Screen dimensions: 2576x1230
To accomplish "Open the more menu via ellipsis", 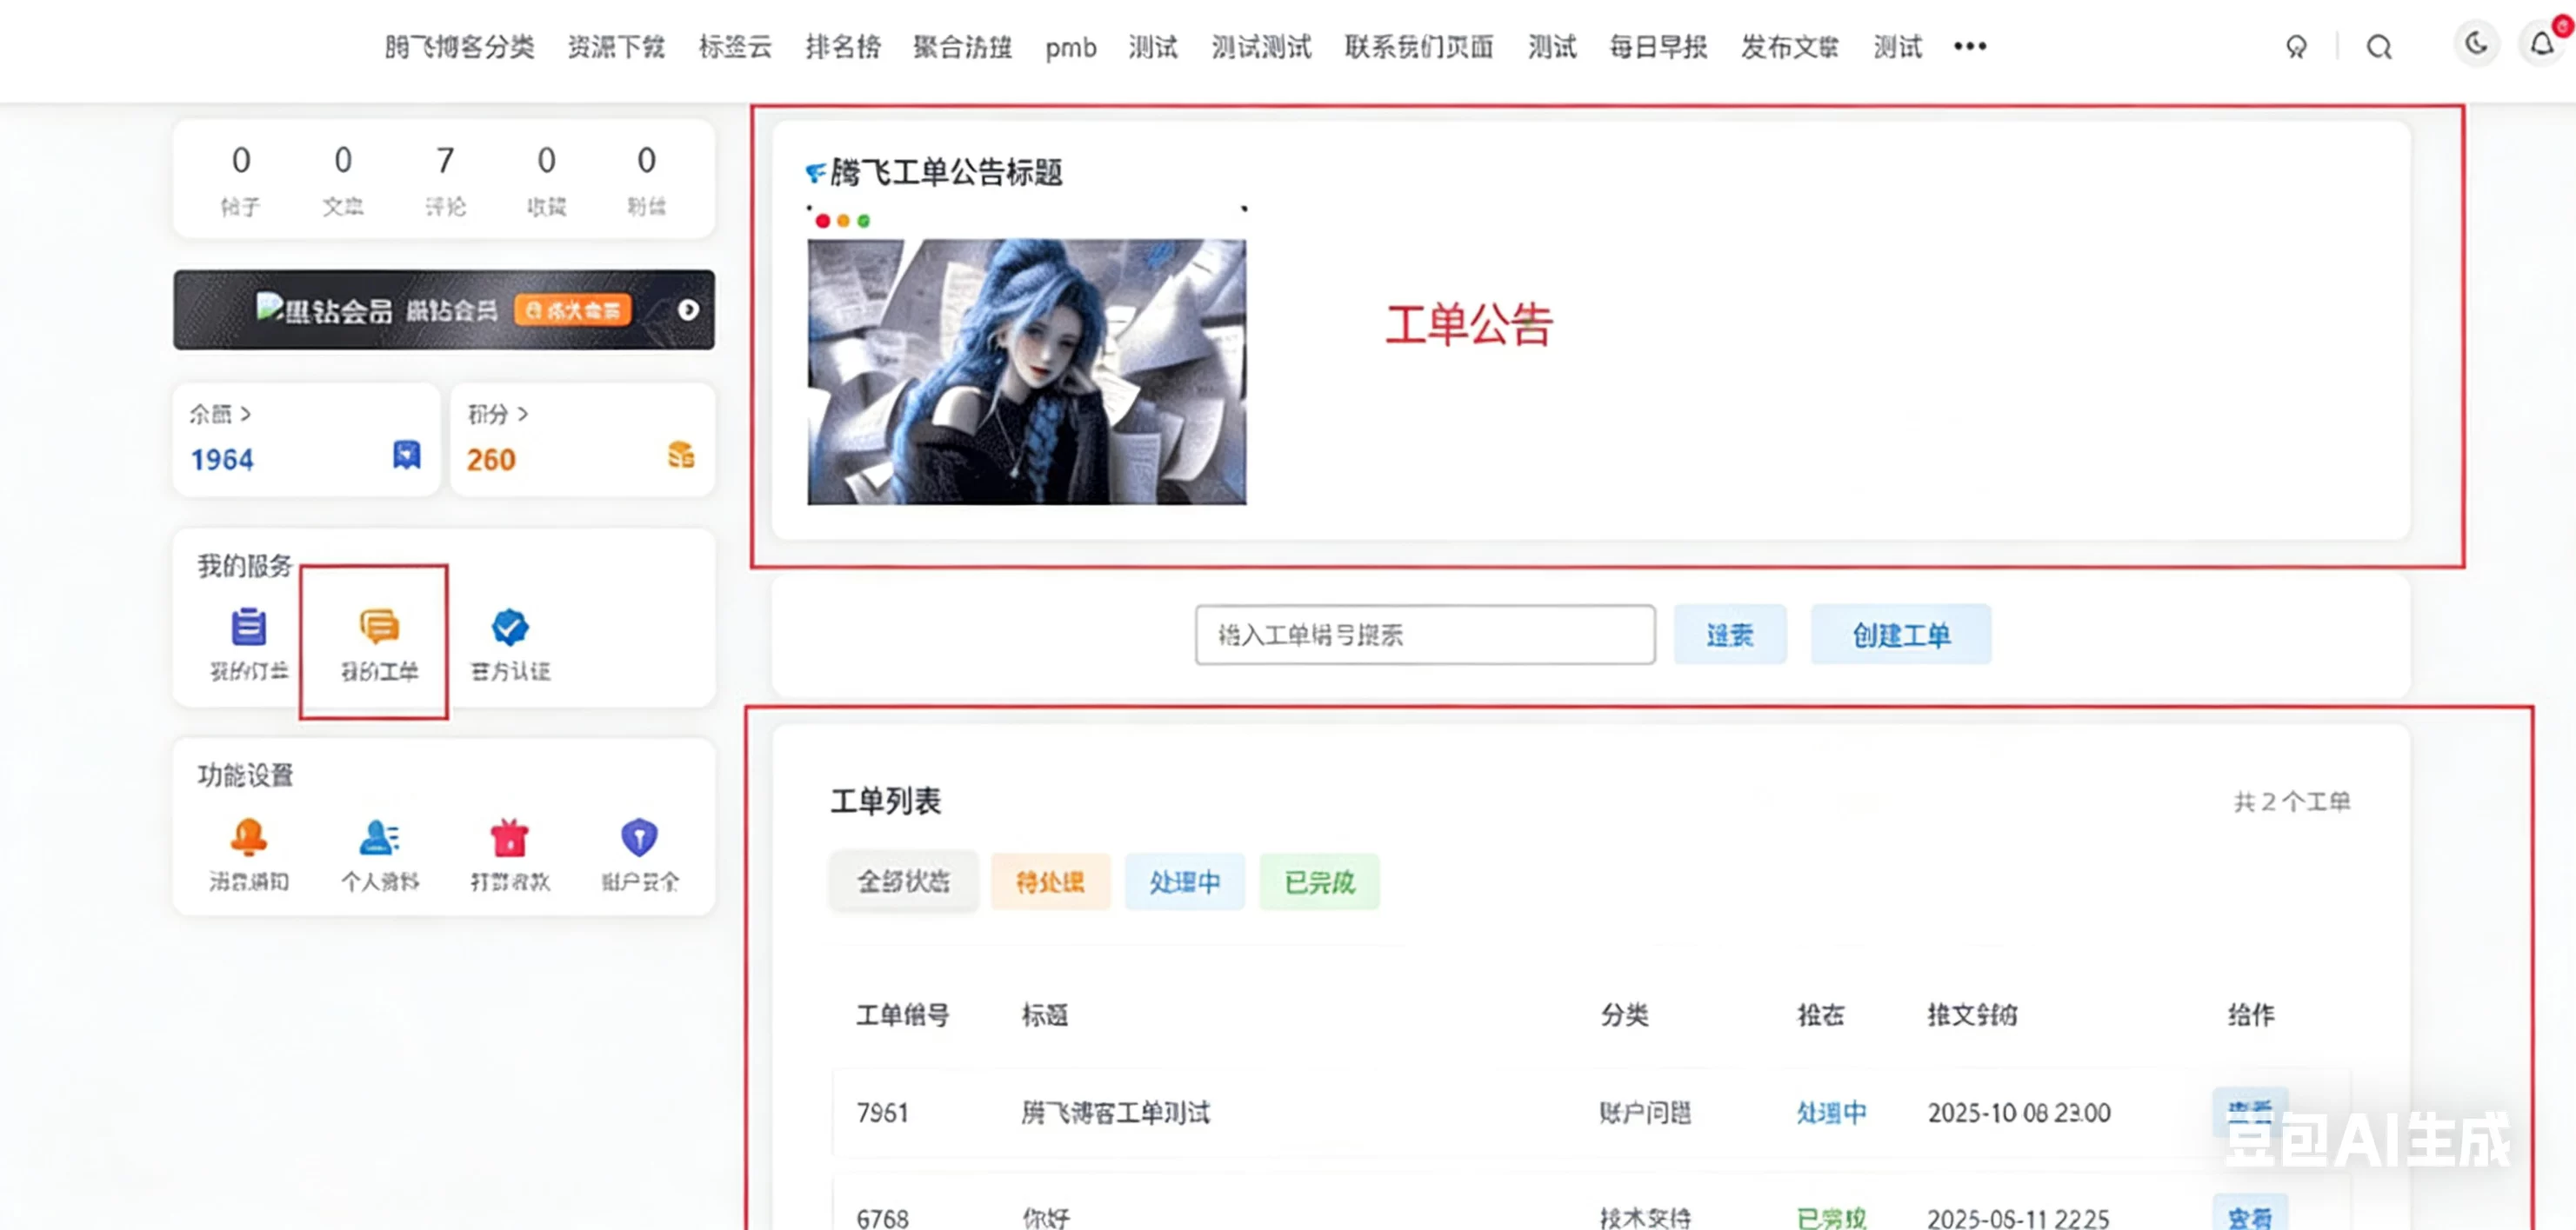I will point(1969,45).
